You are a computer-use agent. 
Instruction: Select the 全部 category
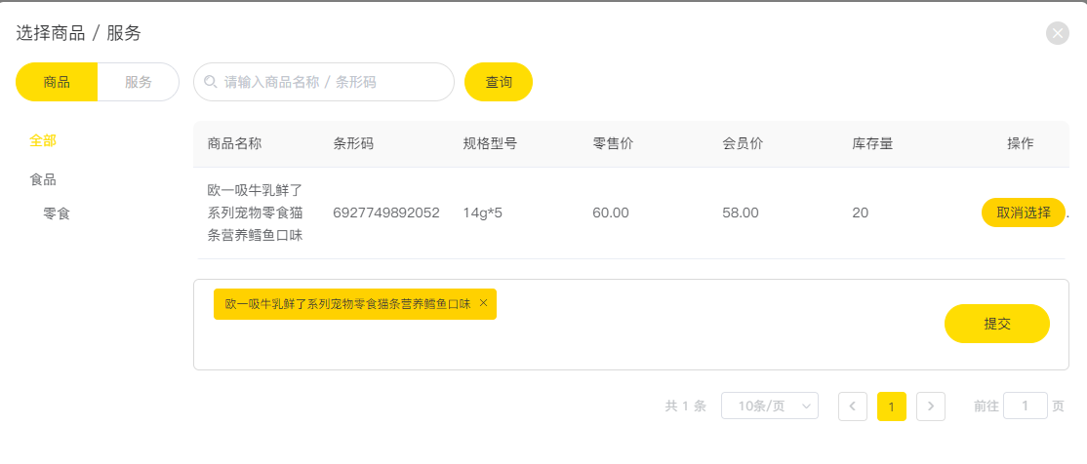pos(42,140)
